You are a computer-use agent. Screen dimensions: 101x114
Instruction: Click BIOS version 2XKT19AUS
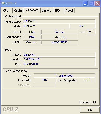59,59
